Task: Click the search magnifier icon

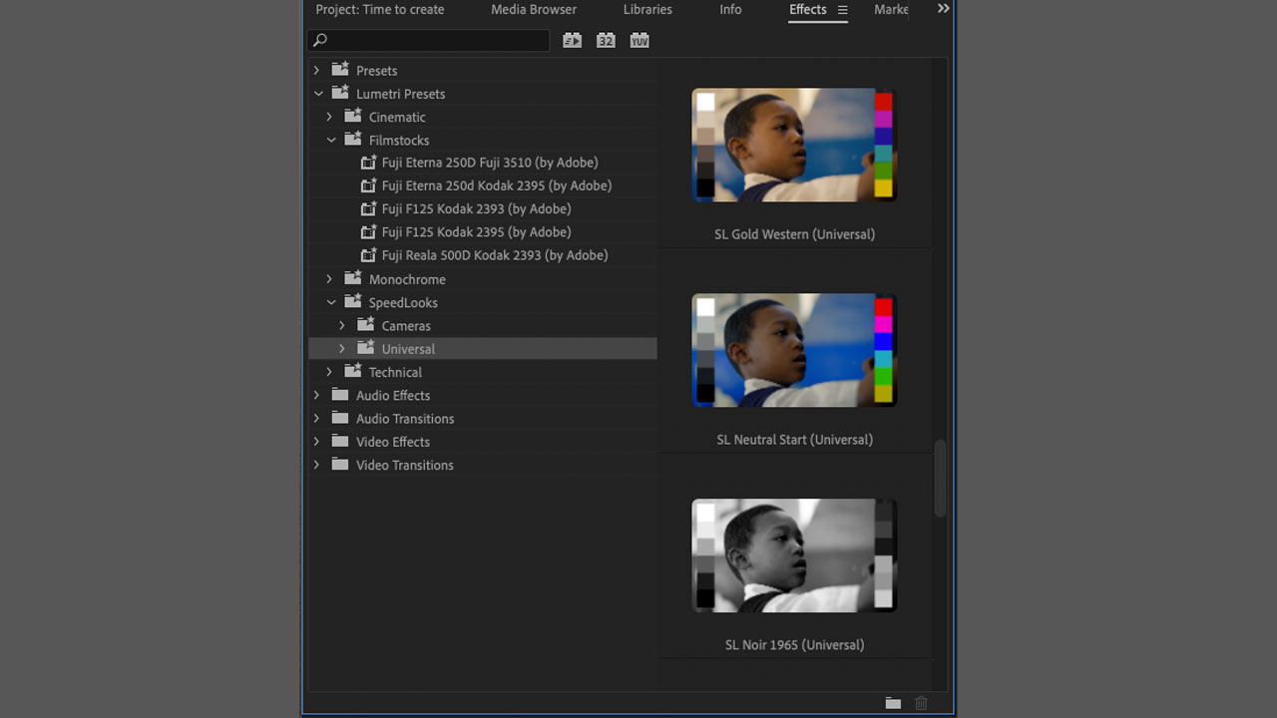Action: coord(320,41)
